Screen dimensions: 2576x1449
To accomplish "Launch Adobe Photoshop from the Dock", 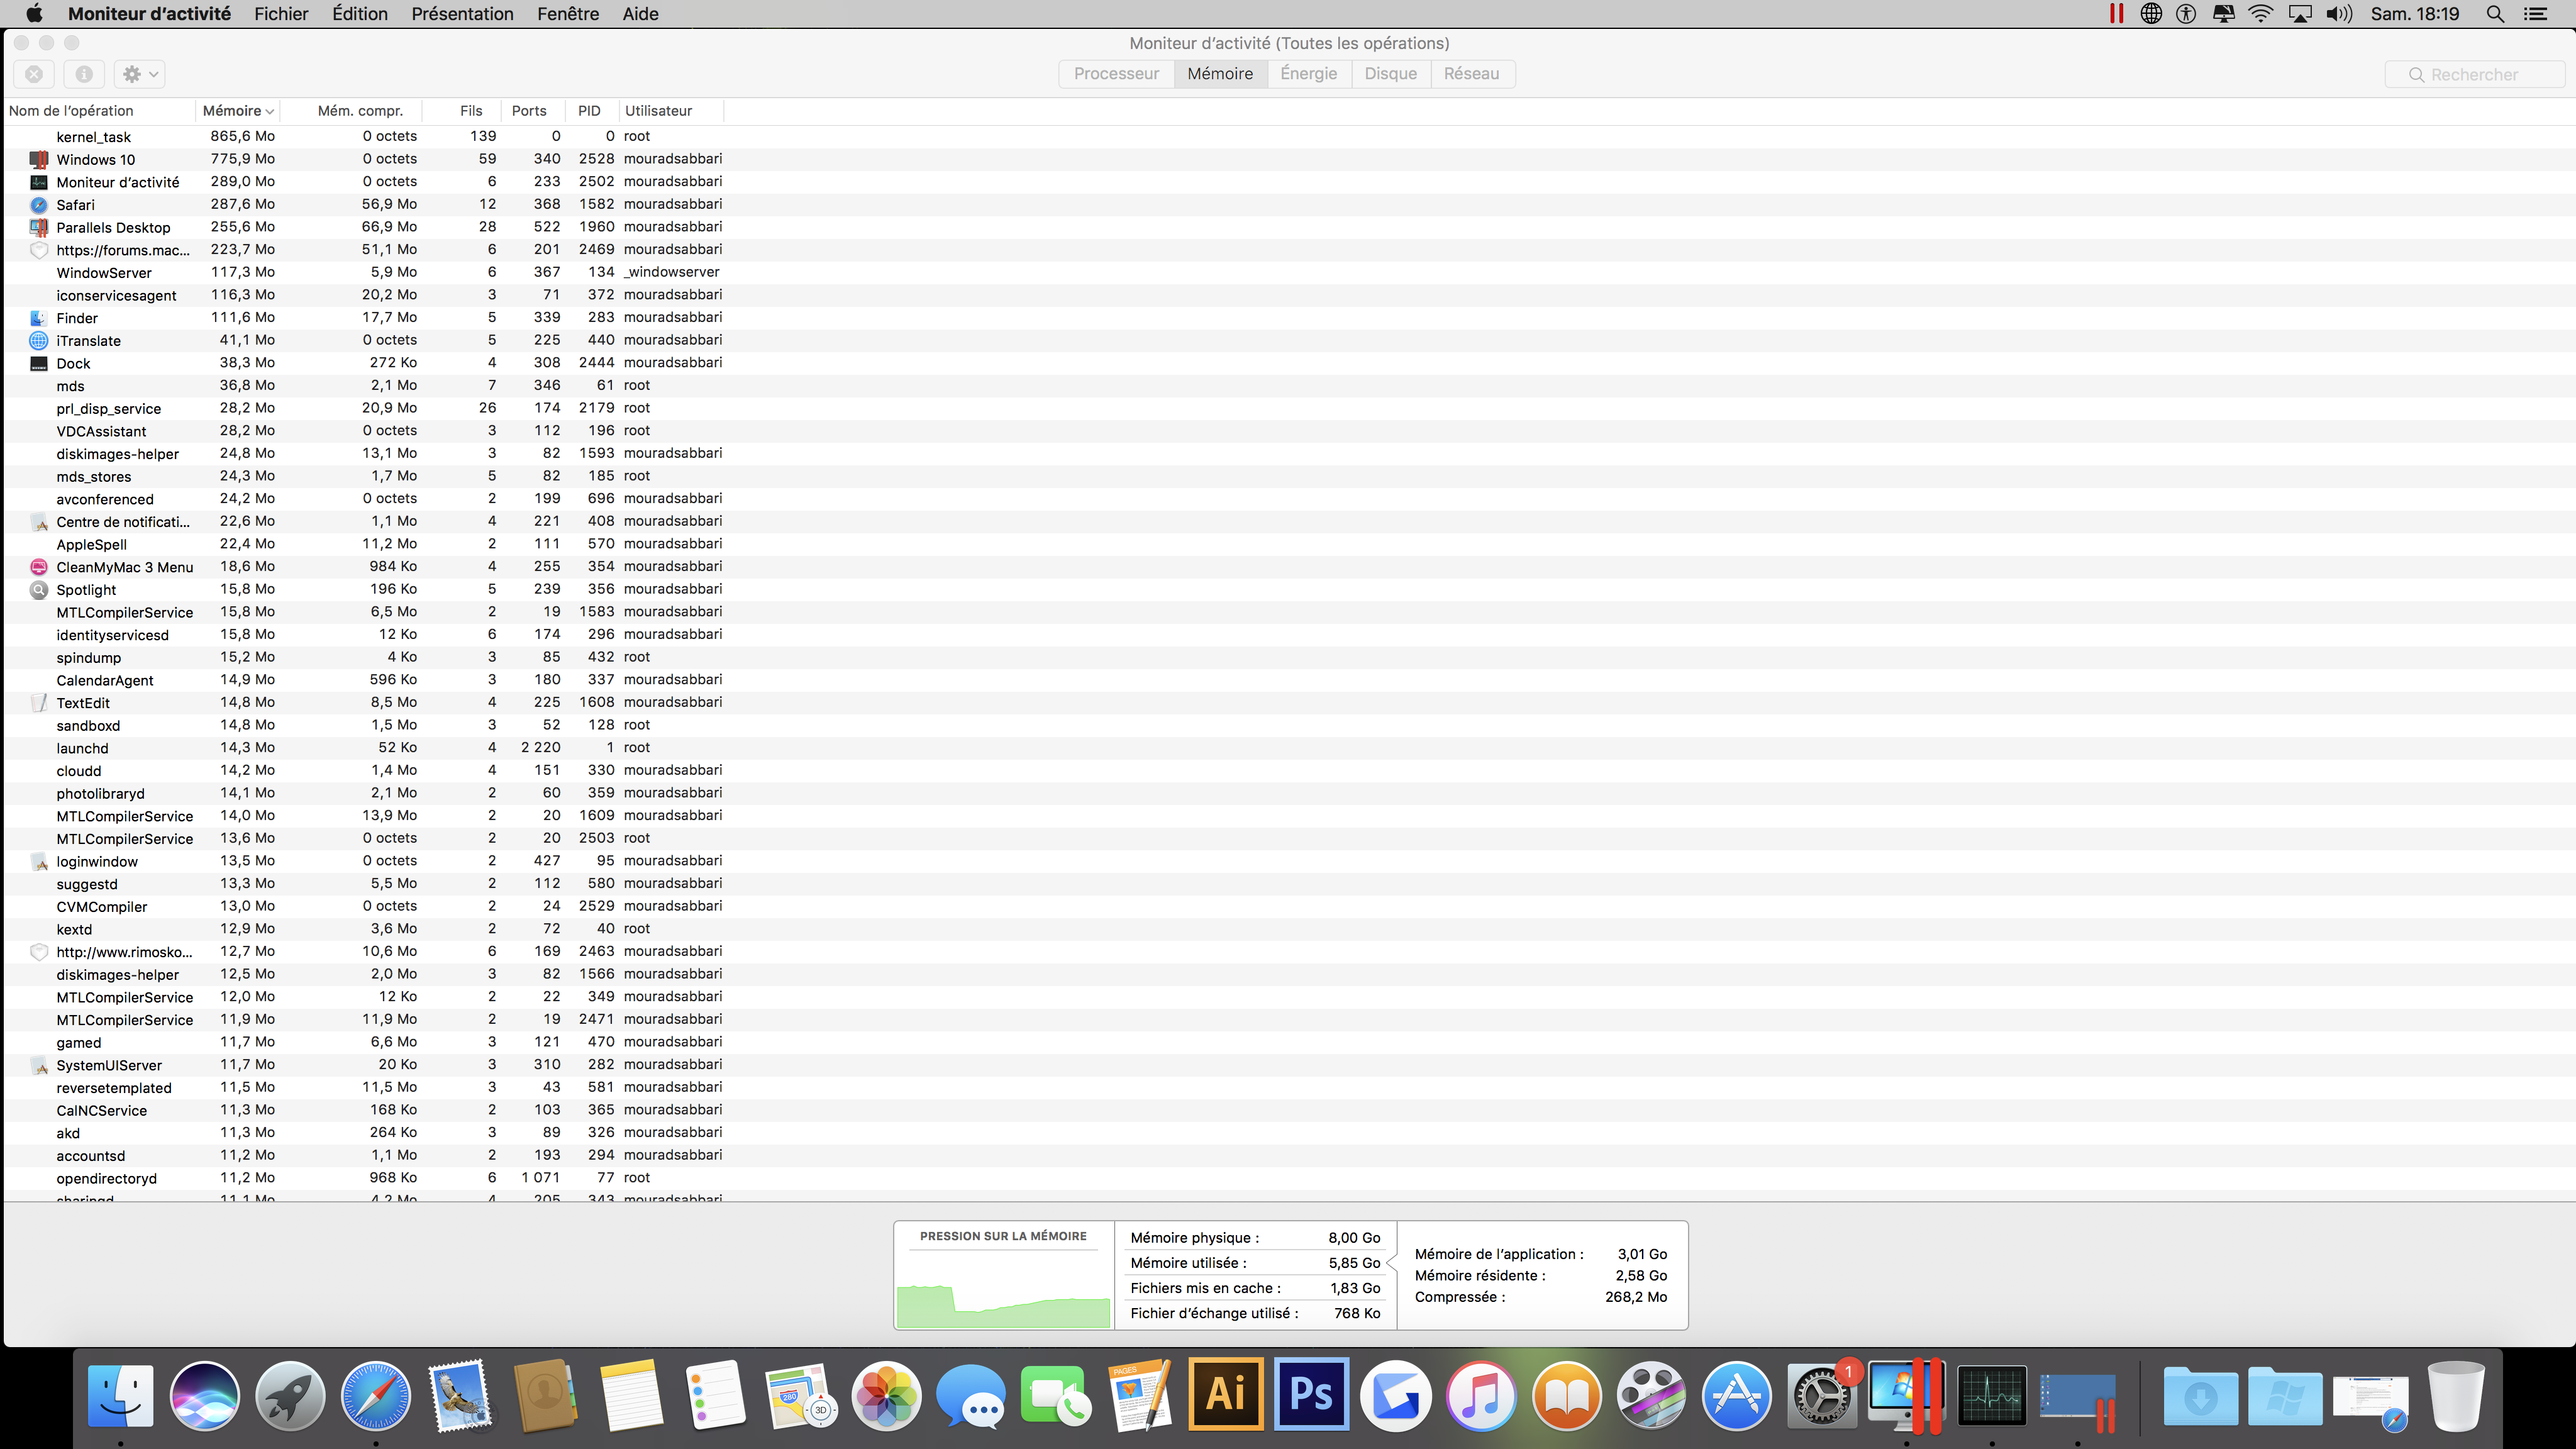I will coord(1311,1395).
